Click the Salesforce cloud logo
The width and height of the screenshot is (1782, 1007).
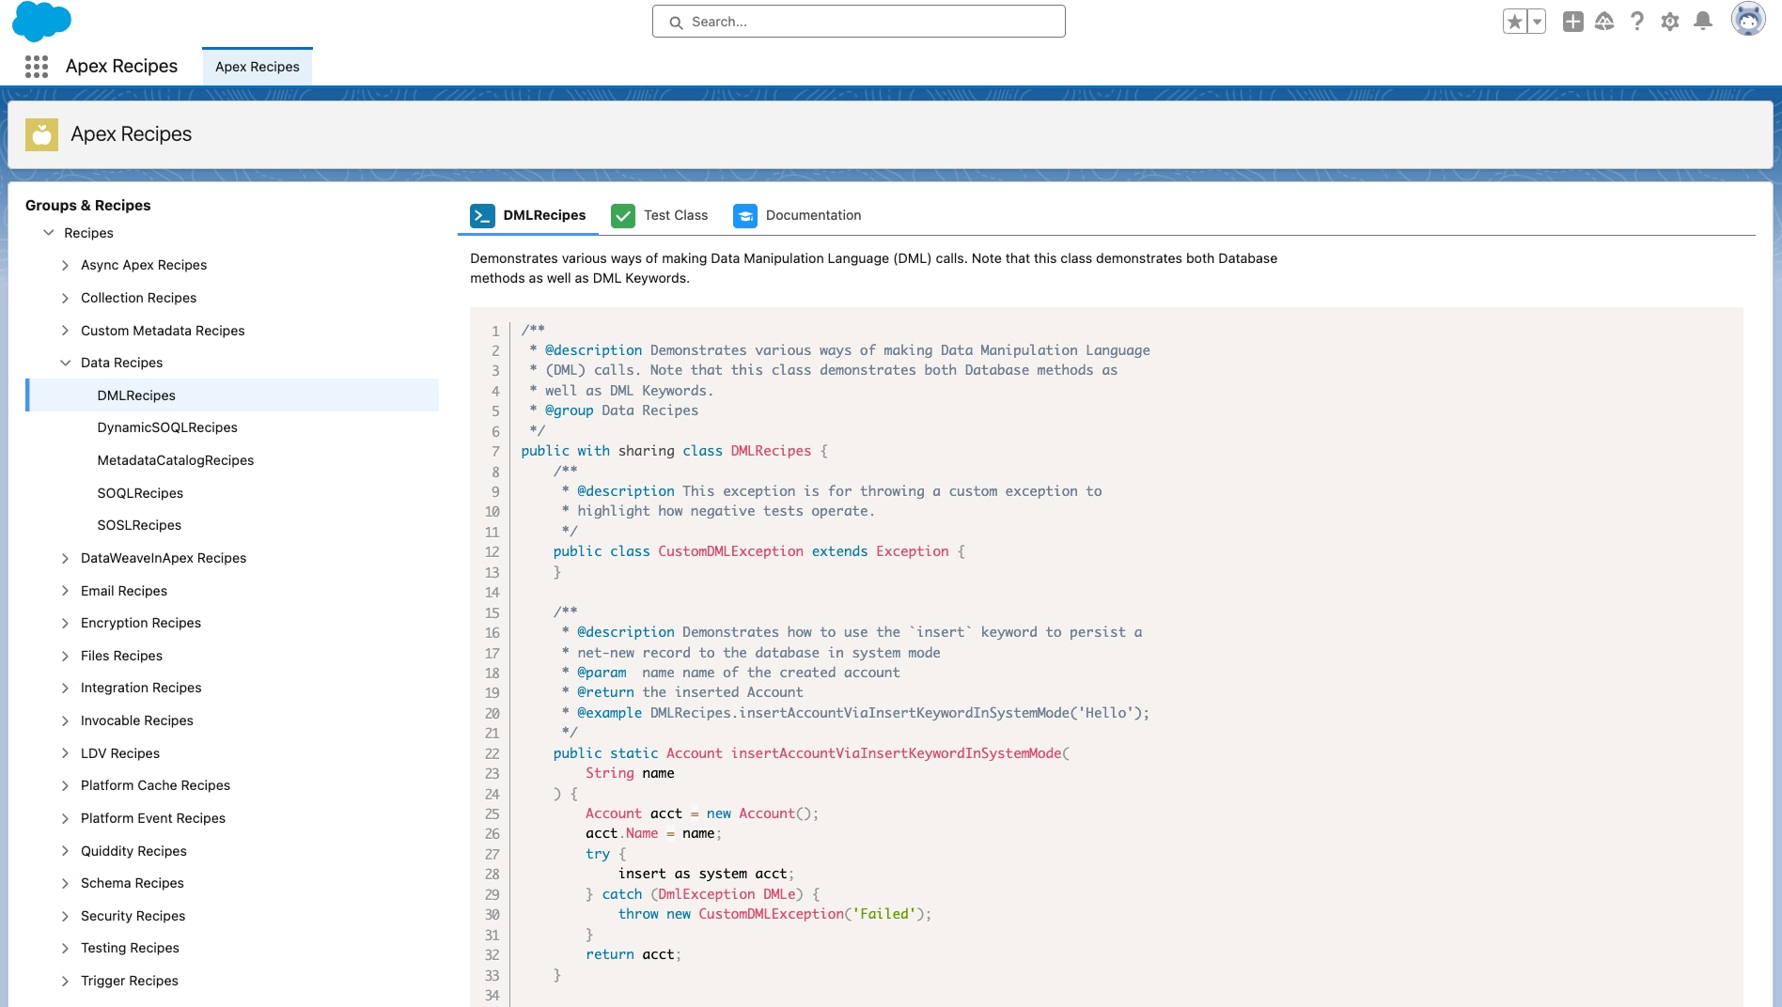click(x=41, y=21)
